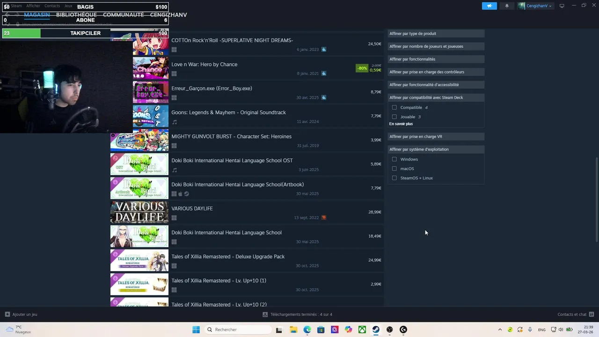
Task: Click the review icon next to 6 janv. 2023
Action: pos(324,50)
